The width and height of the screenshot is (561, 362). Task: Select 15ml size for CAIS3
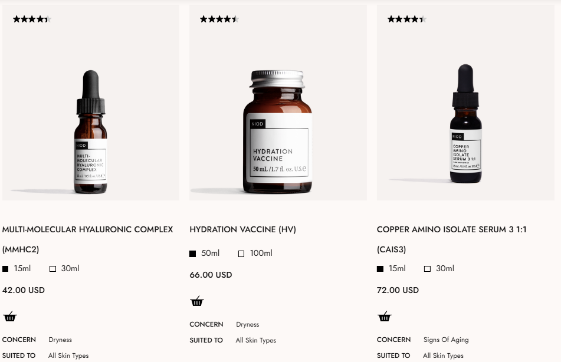click(392, 269)
